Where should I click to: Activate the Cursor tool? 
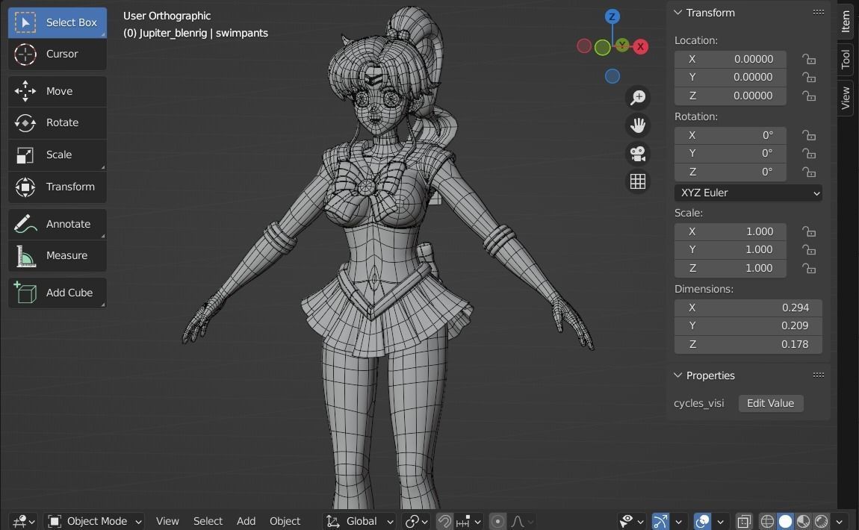[58, 54]
